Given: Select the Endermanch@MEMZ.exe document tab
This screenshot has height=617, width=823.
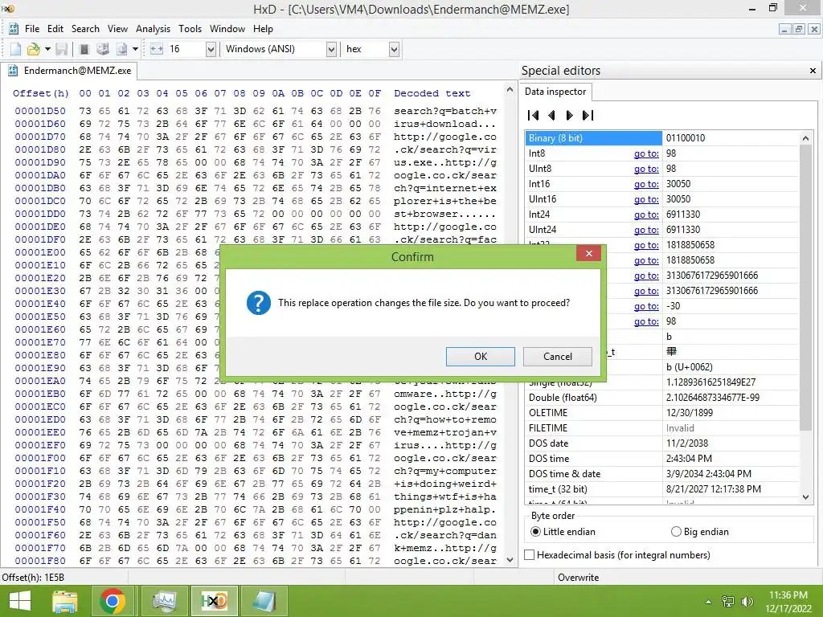Looking at the screenshot, I should (69, 71).
